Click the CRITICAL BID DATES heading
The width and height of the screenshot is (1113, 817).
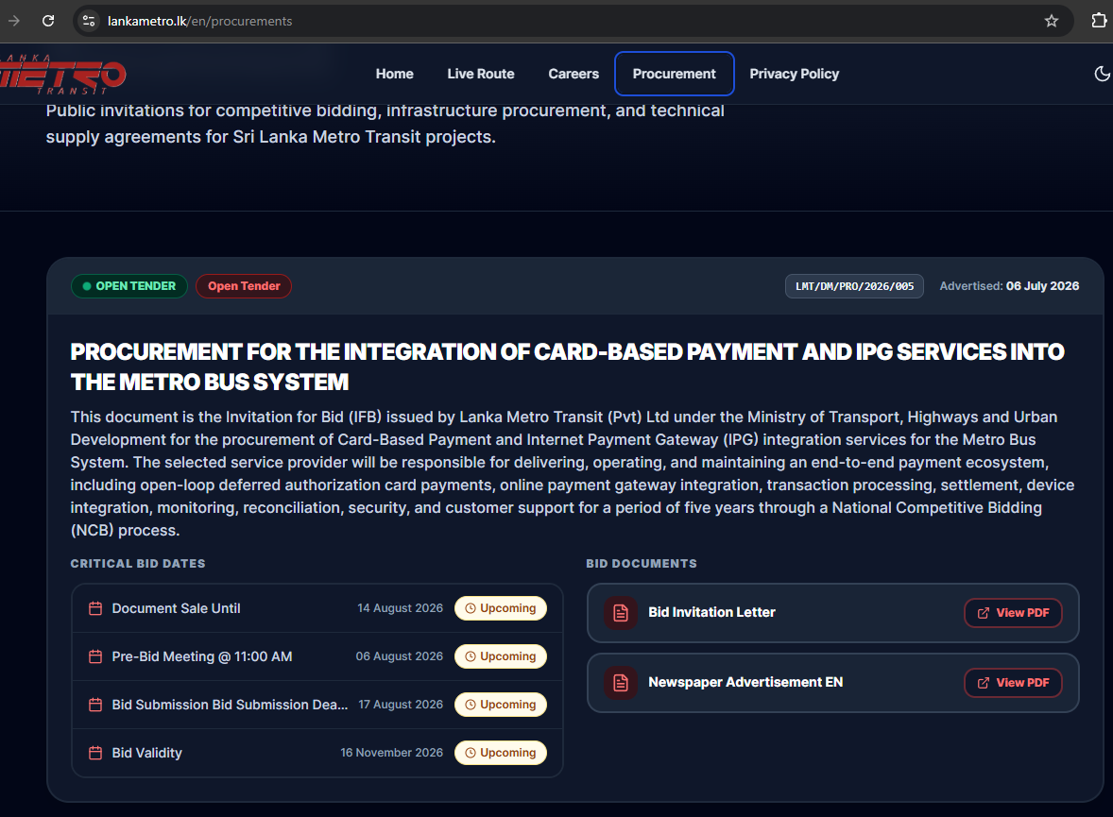(138, 564)
